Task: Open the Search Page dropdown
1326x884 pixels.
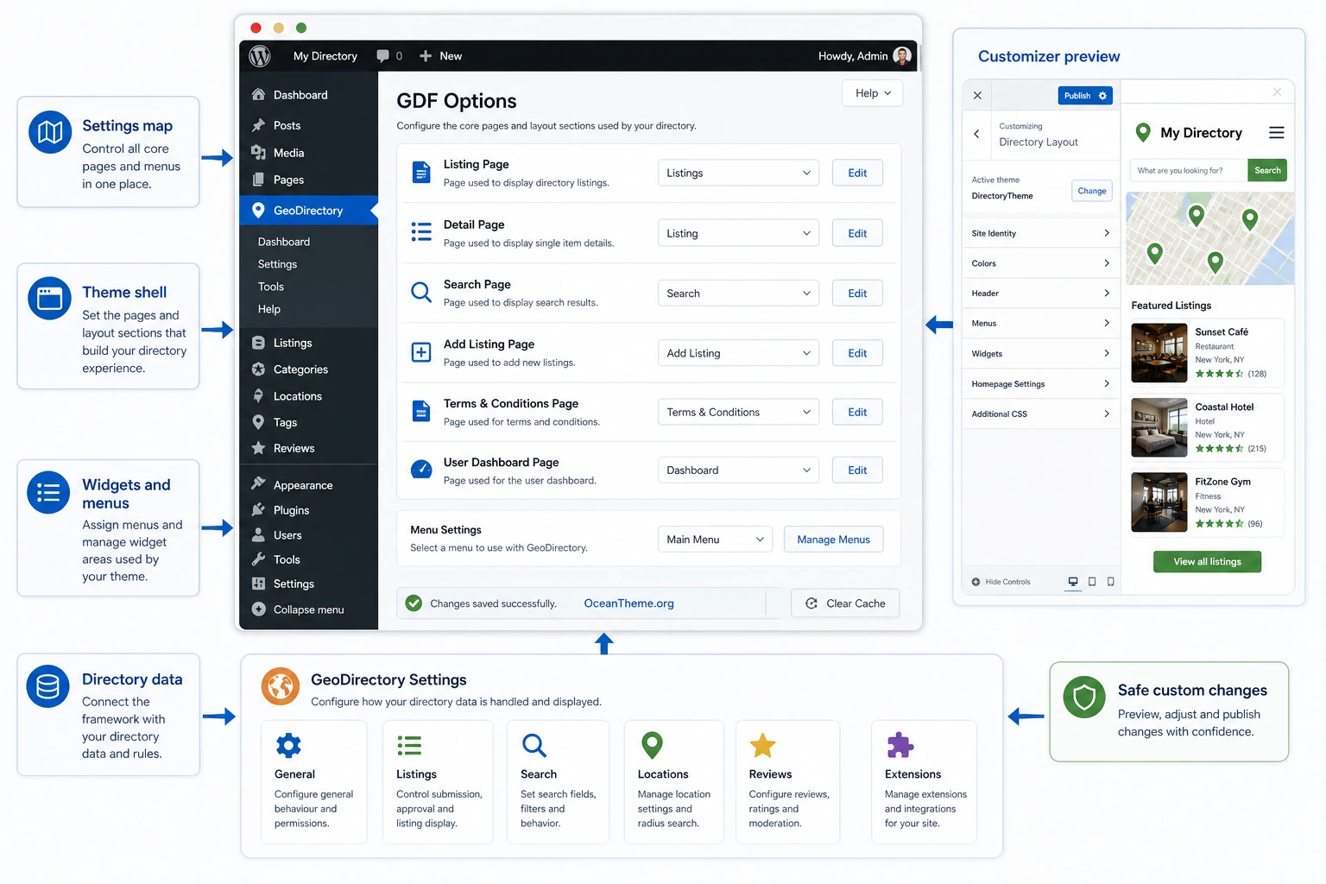Action: (738, 294)
